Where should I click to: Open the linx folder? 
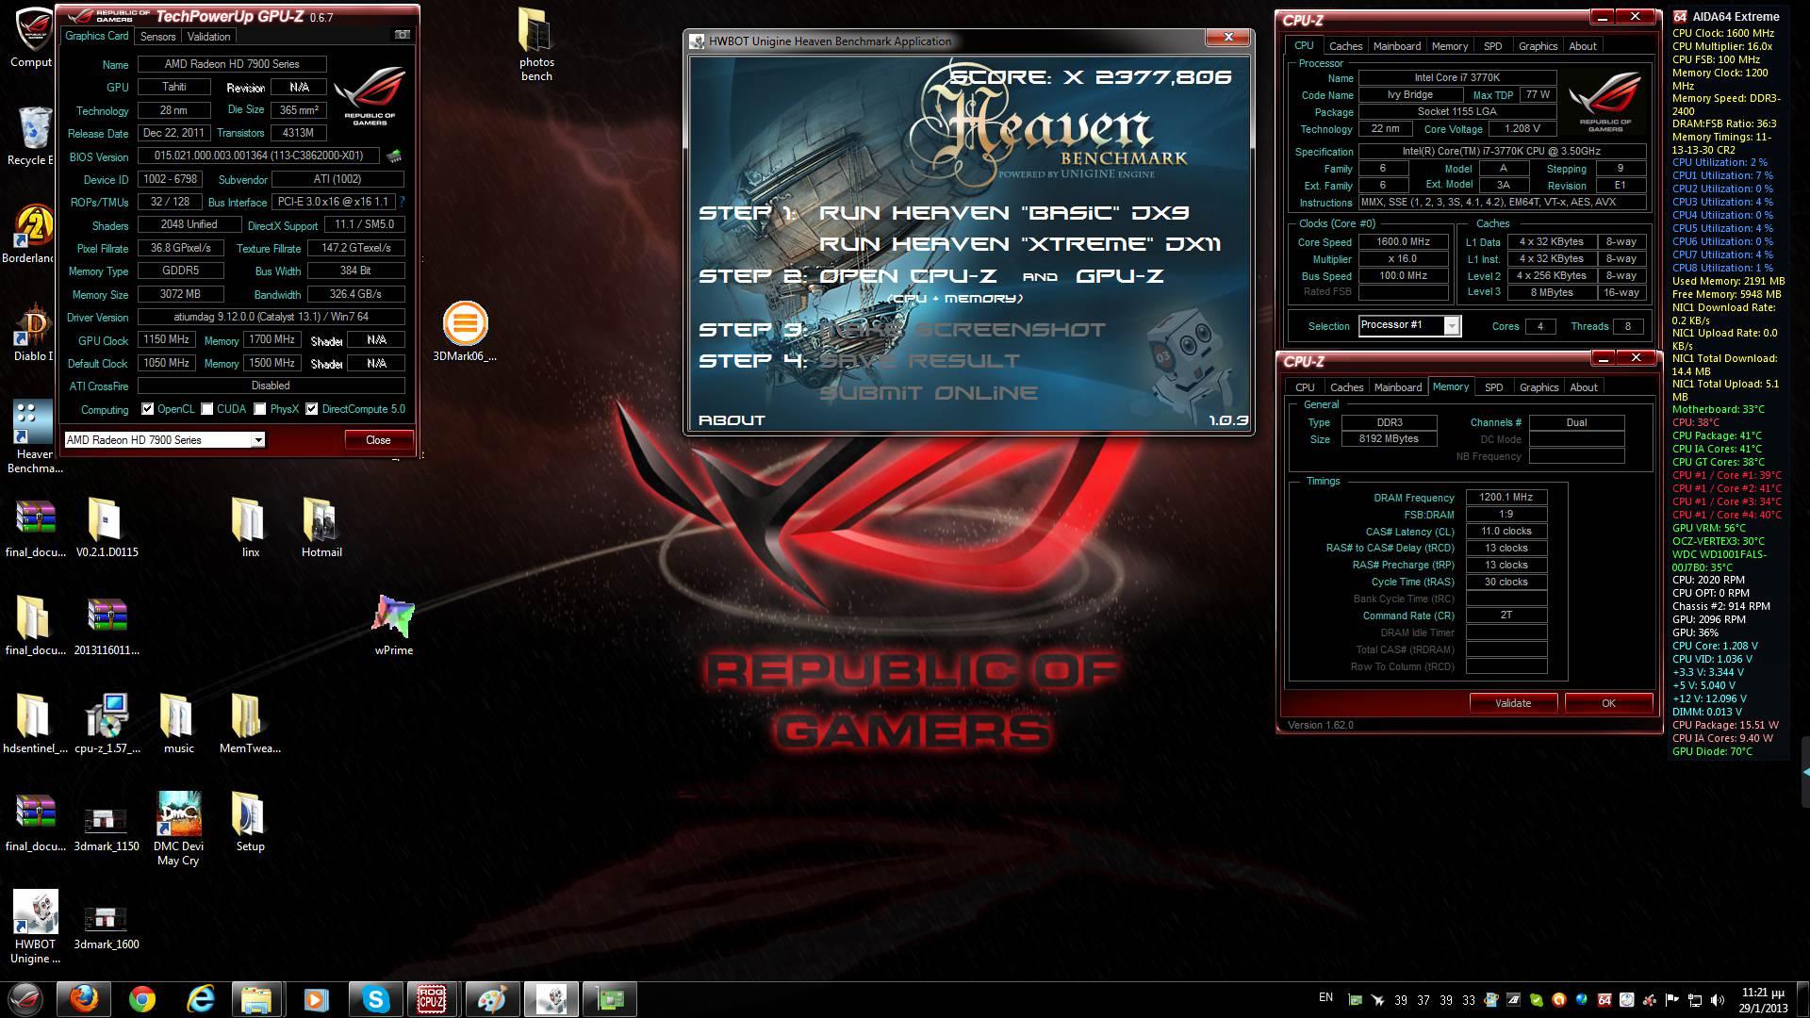pos(250,527)
